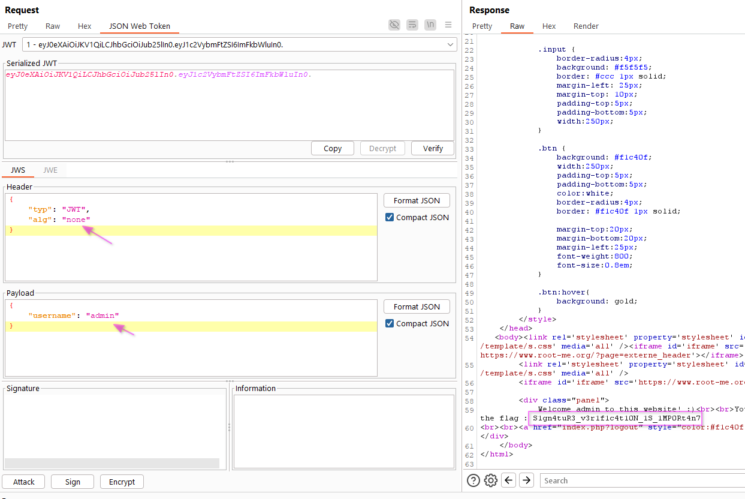745x499 pixels.
Task: Click the "alg": "none" header line
Action: pos(59,220)
